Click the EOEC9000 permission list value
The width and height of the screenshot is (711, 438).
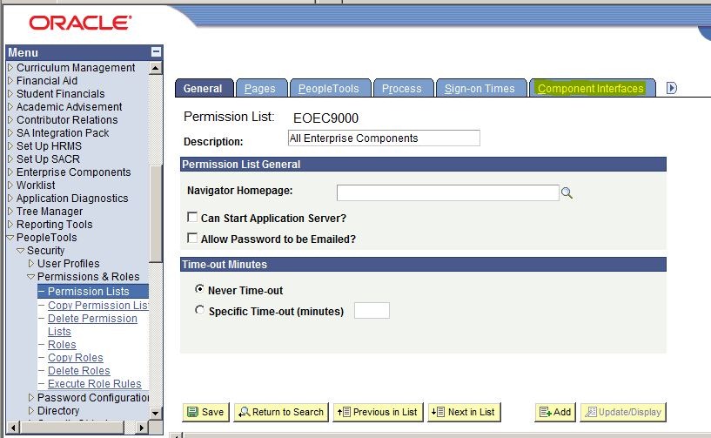tap(326, 118)
